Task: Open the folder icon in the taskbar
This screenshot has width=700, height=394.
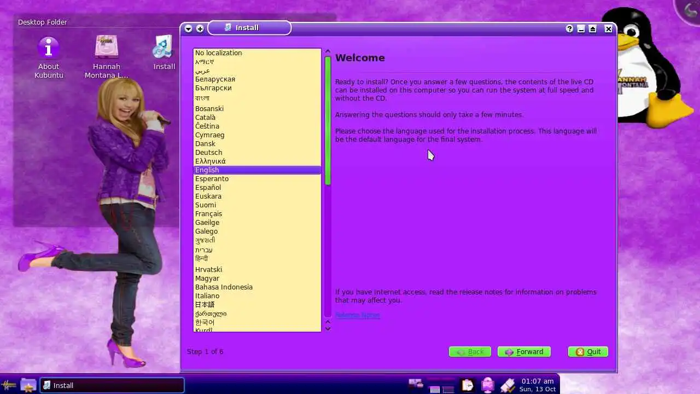Action: click(x=28, y=385)
